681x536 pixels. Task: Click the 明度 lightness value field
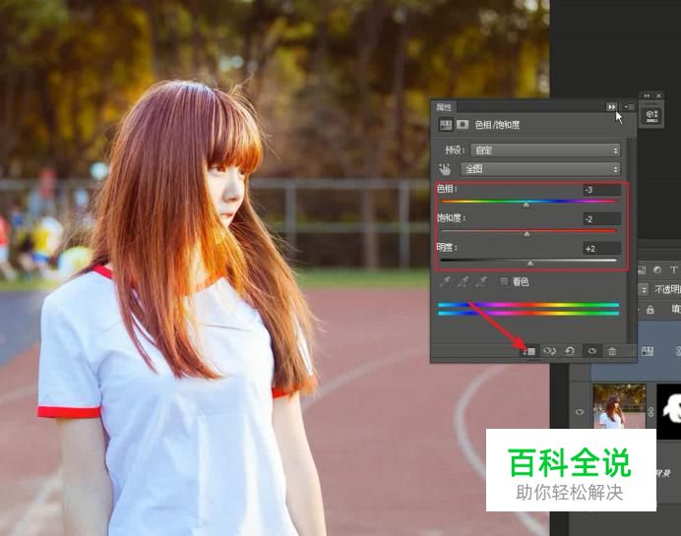click(601, 249)
